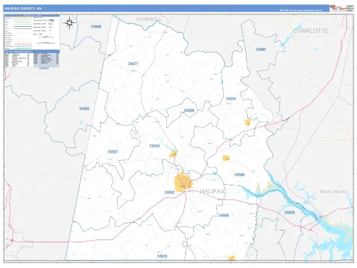357x268 pixels.
Task: Click the "CHARLOTTE" county label
Action: click(311, 31)
